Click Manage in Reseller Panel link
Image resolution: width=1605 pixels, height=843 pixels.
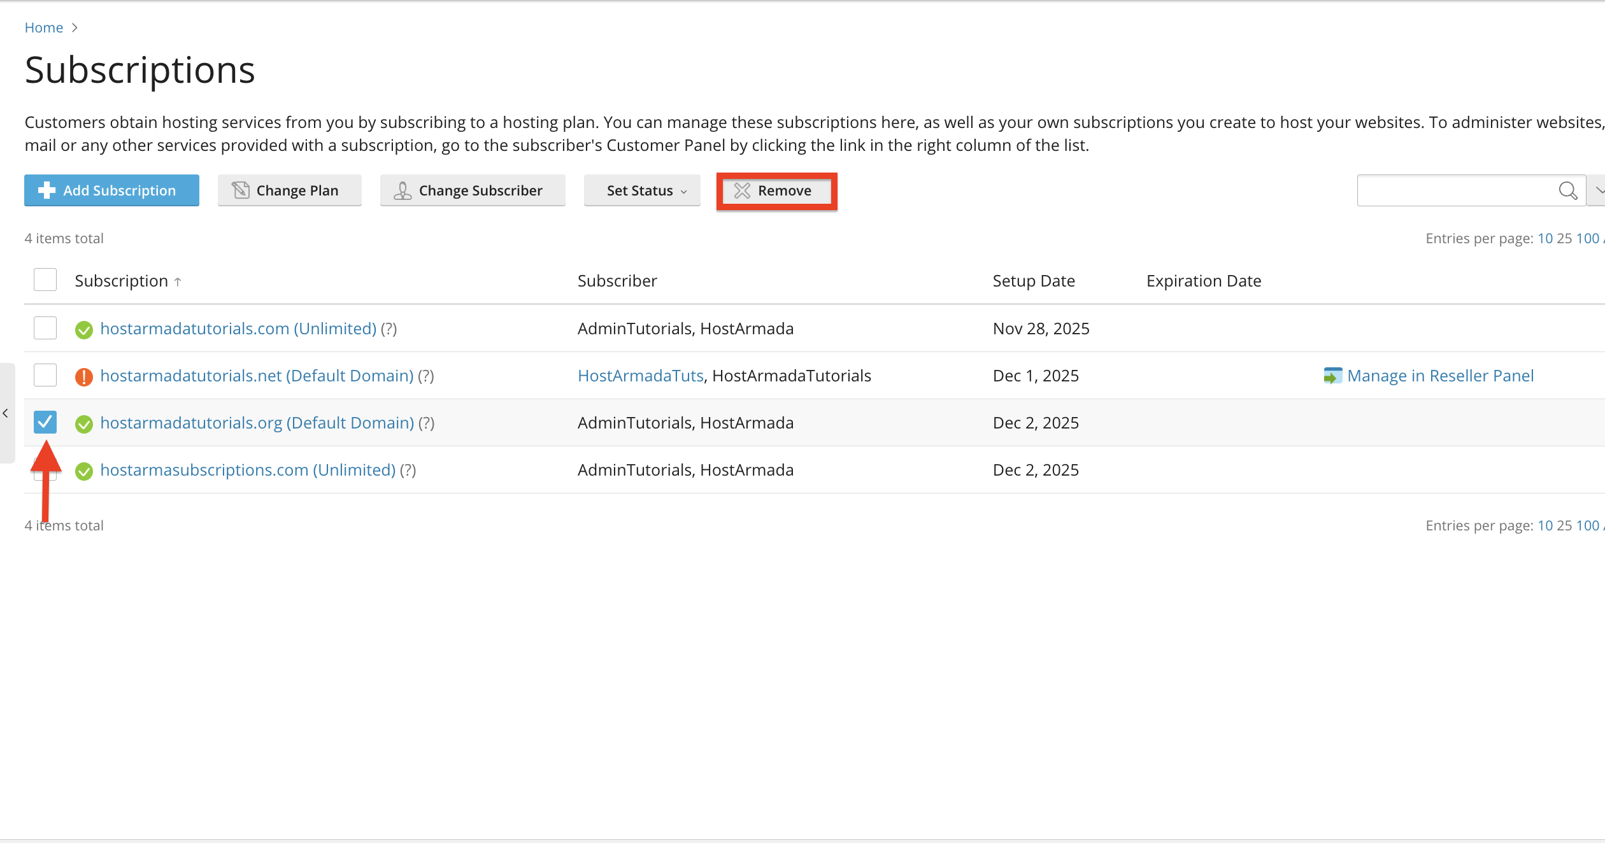point(1440,376)
